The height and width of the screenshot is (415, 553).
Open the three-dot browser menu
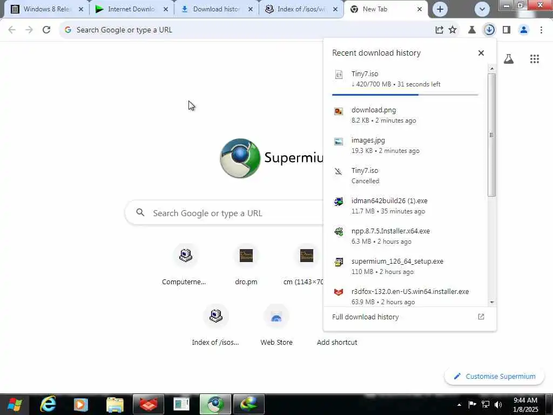[x=541, y=30]
